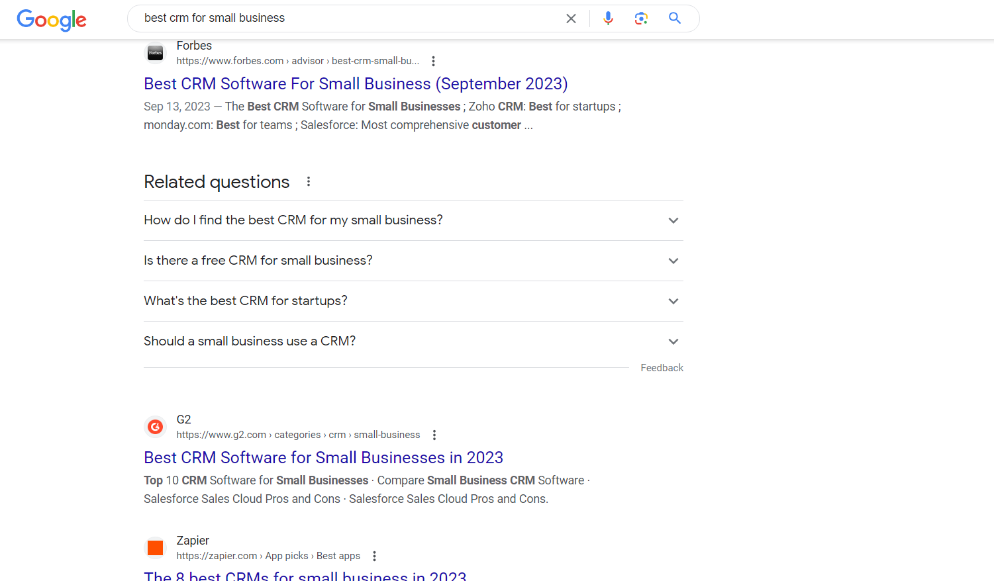Viewport: 994px width, 581px height.
Task: Click the G2 favicon
Action: pyautogui.click(x=156, y=427)
